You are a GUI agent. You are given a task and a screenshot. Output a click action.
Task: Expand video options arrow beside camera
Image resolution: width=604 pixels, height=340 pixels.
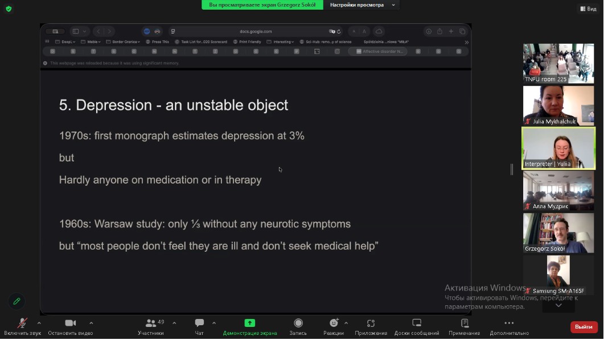91,323
